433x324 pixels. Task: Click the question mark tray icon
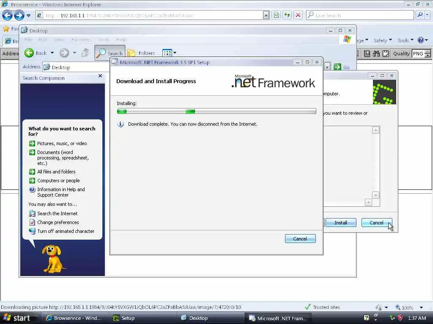coord(366,318)
